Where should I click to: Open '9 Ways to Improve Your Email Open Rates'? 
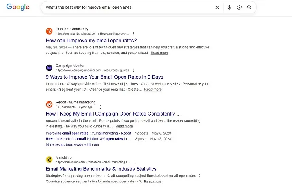point(104,77)
